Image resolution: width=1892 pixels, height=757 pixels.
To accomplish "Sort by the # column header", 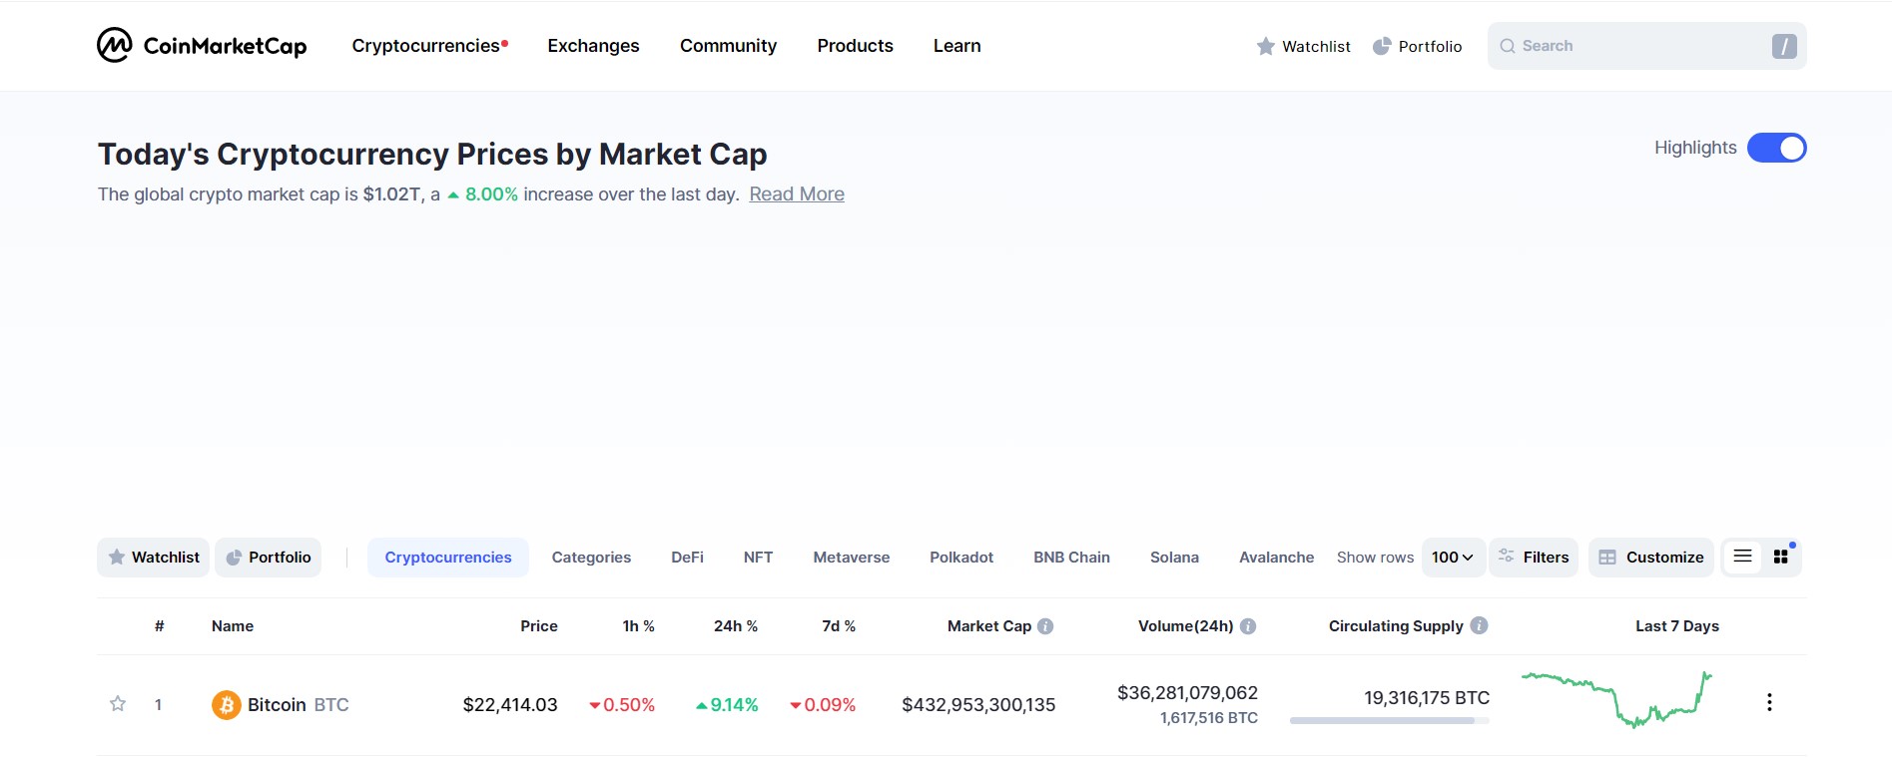I will point(159,626).
